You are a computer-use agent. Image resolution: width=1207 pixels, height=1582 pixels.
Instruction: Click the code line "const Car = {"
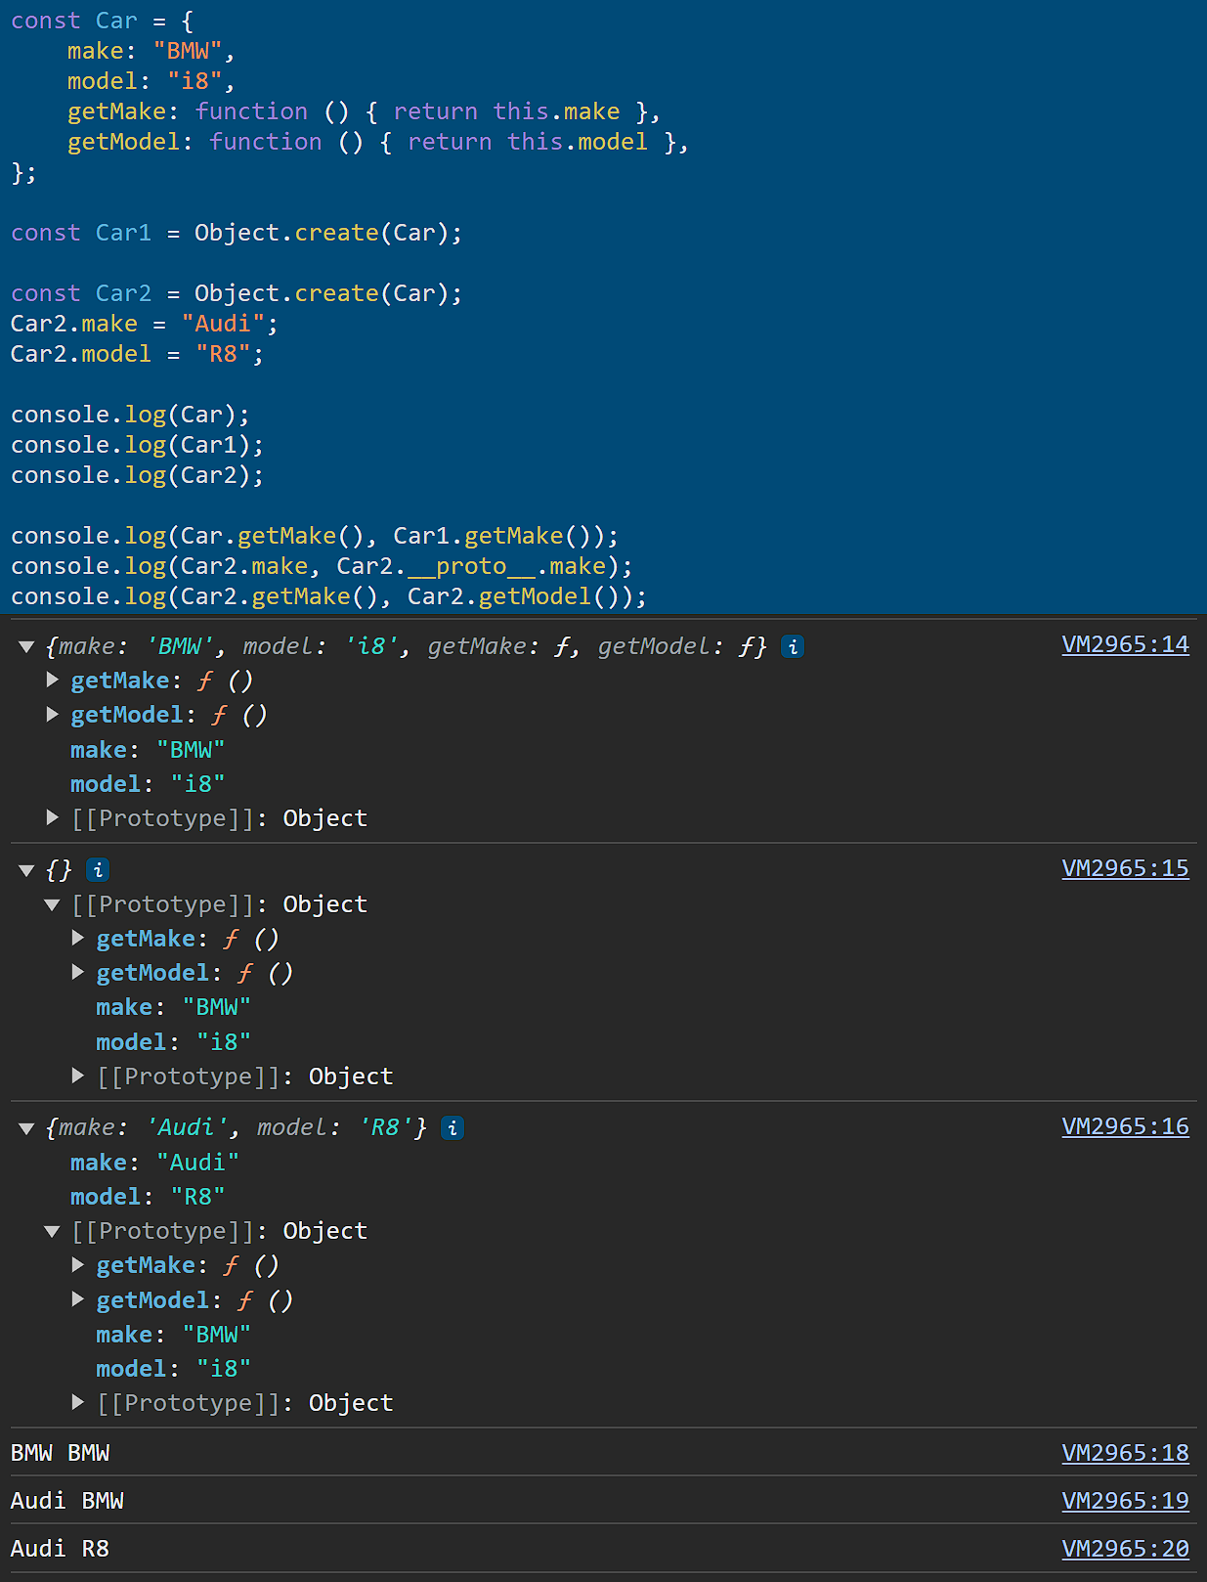(x=103, y=21)
